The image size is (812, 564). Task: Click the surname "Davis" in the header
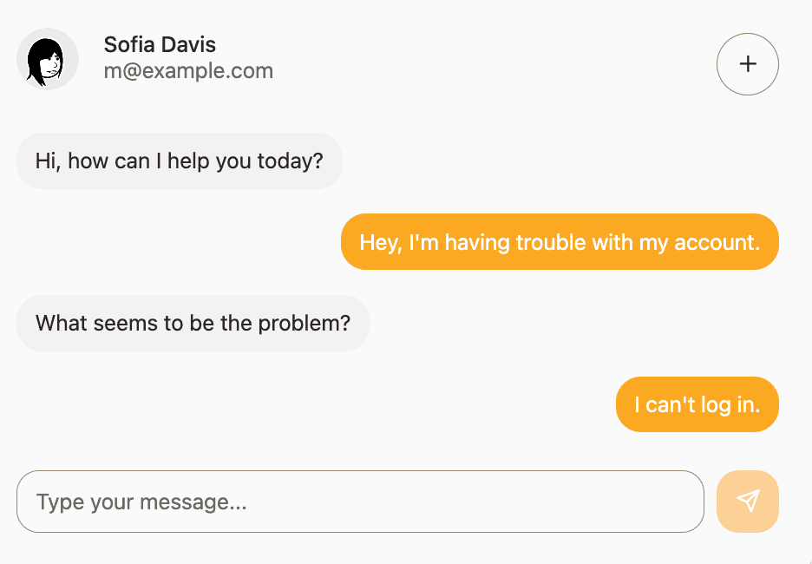(190, 44)
